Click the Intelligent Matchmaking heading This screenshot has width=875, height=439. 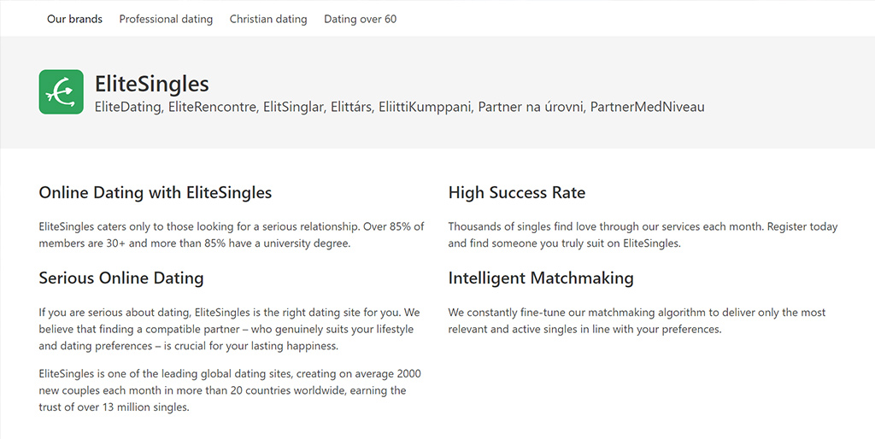541,278
